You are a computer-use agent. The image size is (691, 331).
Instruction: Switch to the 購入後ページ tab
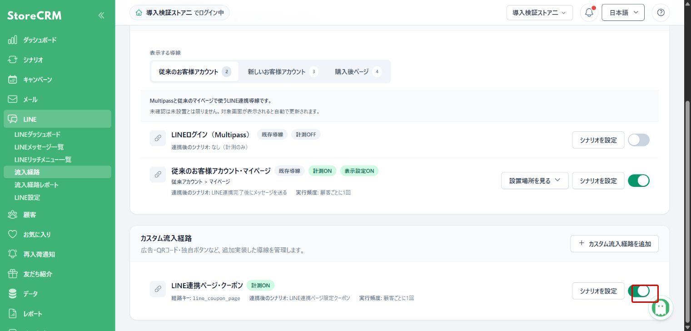pos(358,71)
